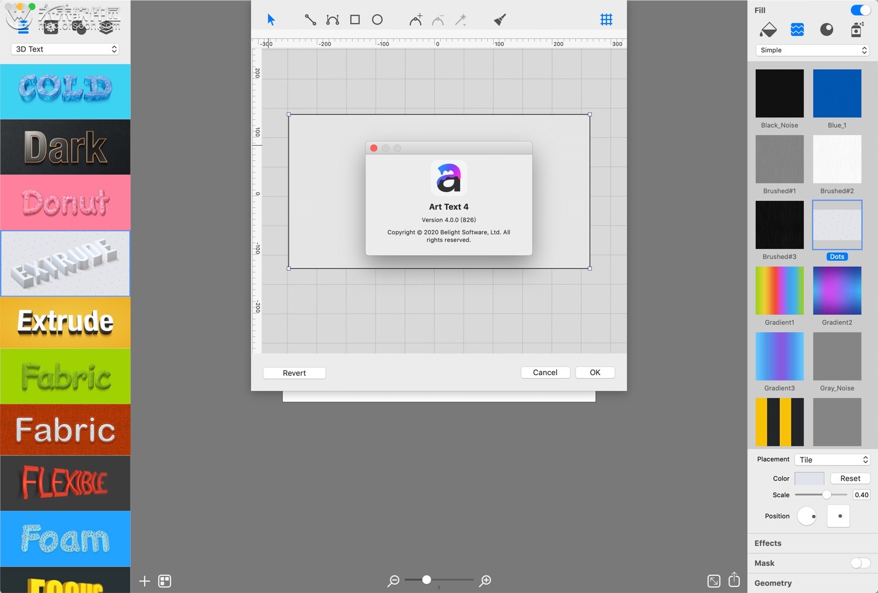878x593 pixels.
Task: Click the canvas zoom slider knob
Action: coord(427,580)
